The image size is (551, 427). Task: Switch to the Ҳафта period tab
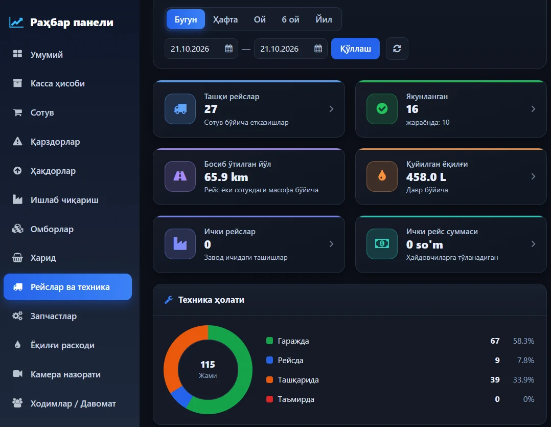225,19
